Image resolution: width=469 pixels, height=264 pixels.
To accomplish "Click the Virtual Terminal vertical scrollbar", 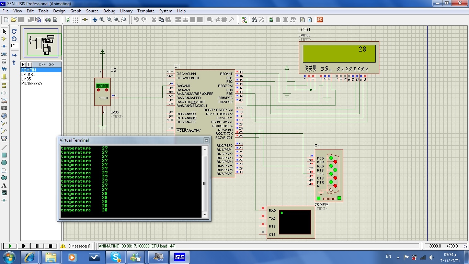I will 205,183.
